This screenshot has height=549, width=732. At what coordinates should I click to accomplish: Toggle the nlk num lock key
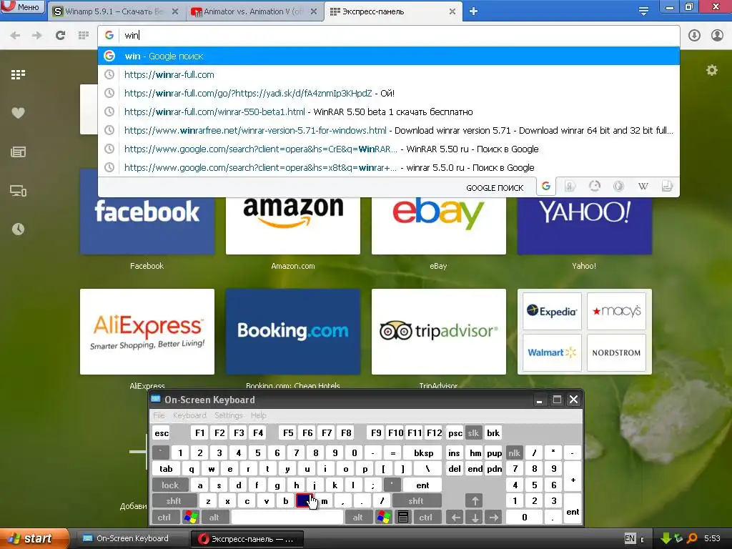tap(514, 452)
